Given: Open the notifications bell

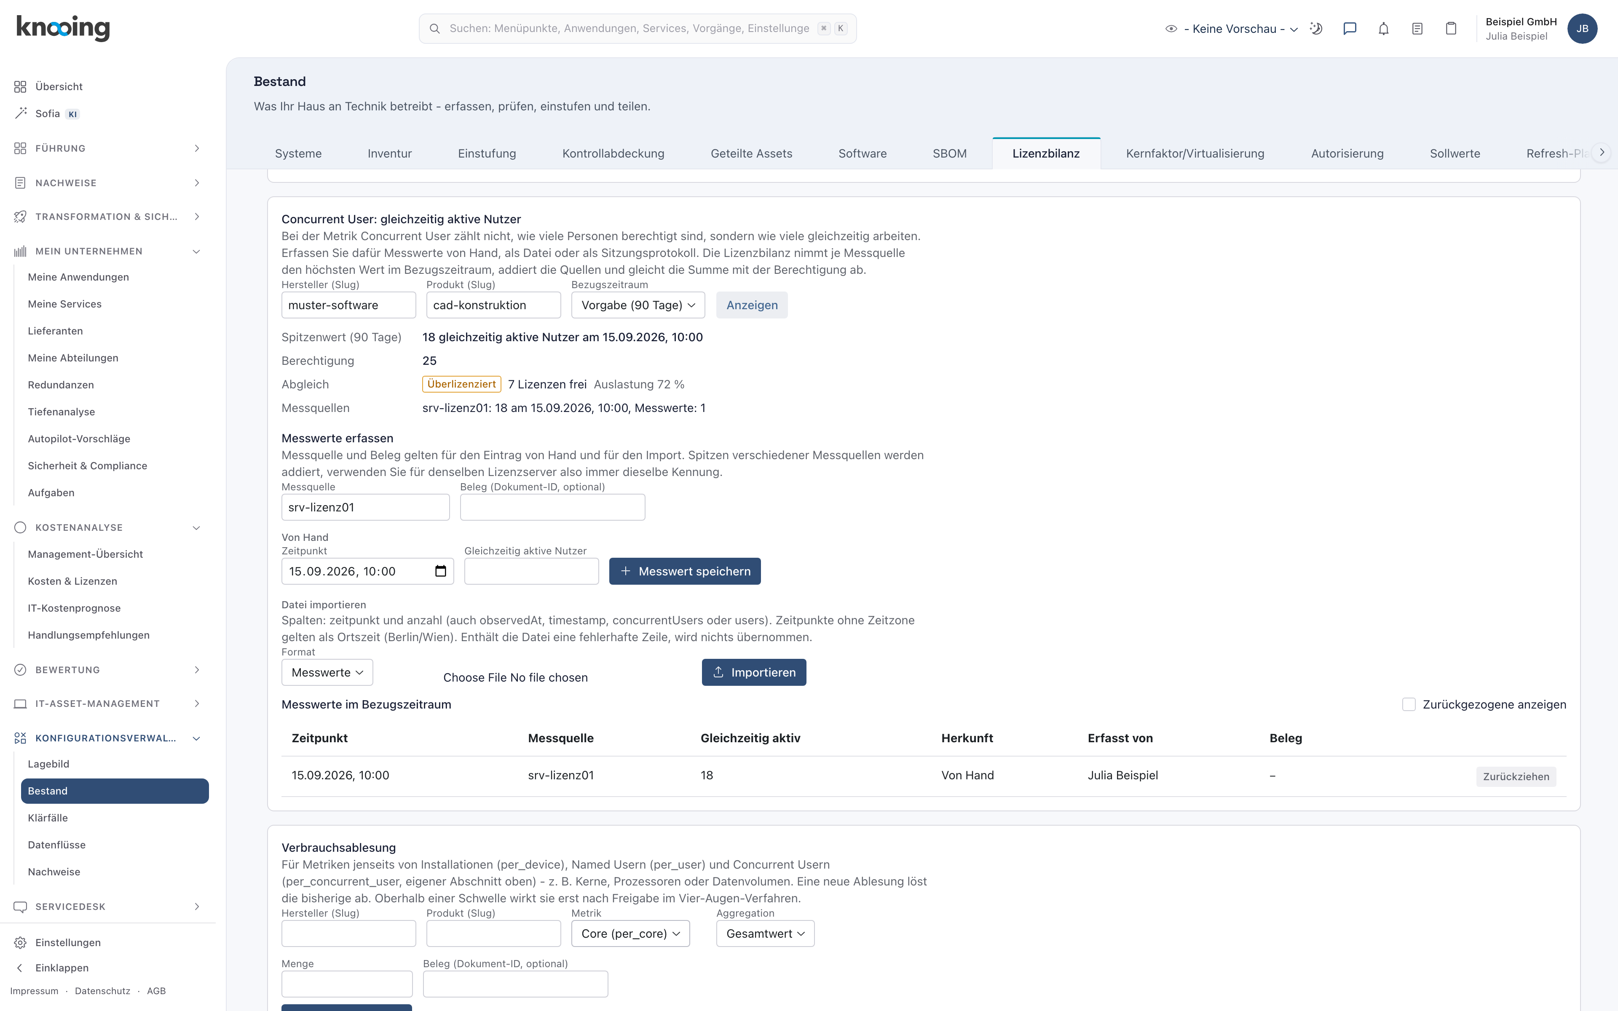Looking at the screenshot, I should pyautogui.click(x=1383, y=29).
